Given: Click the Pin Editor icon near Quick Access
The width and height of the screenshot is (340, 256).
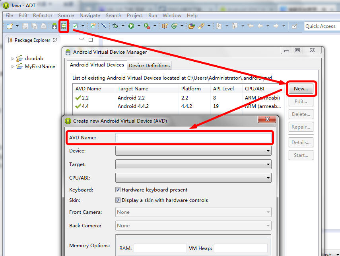Looking at the screenshot, I should (294, 26).
